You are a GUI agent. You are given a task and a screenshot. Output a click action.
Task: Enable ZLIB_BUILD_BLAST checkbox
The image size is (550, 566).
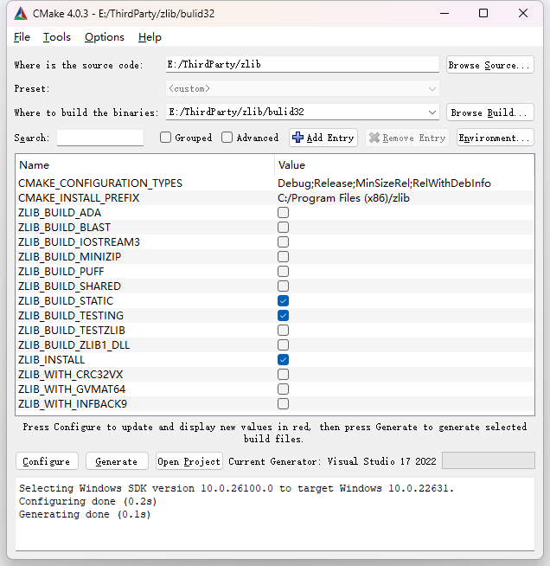click(x=283, y=228)
